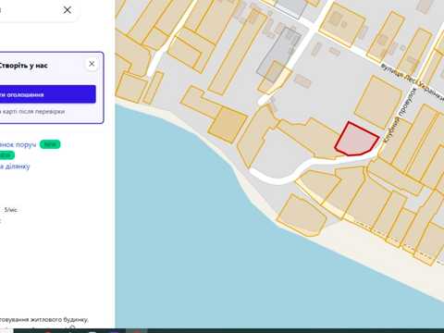Screen dimensions: 444x333
Task: Click the 'карті після перевірки' note text
Action: 32,112
